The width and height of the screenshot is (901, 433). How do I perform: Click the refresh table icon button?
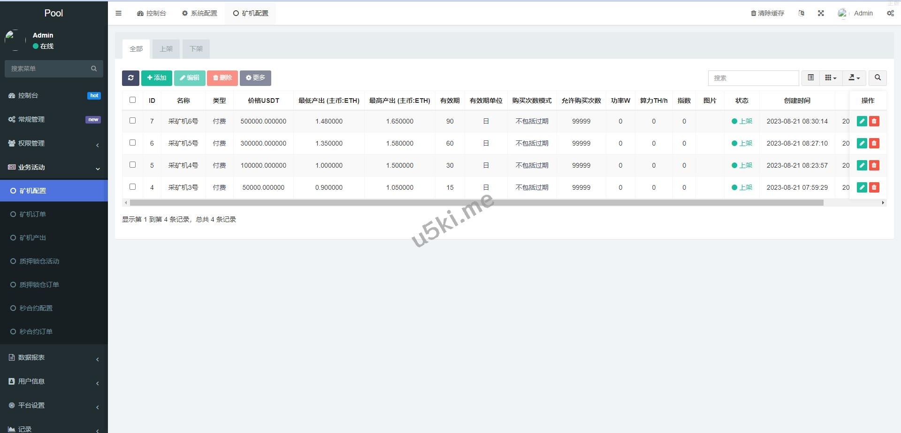(130, 78)
